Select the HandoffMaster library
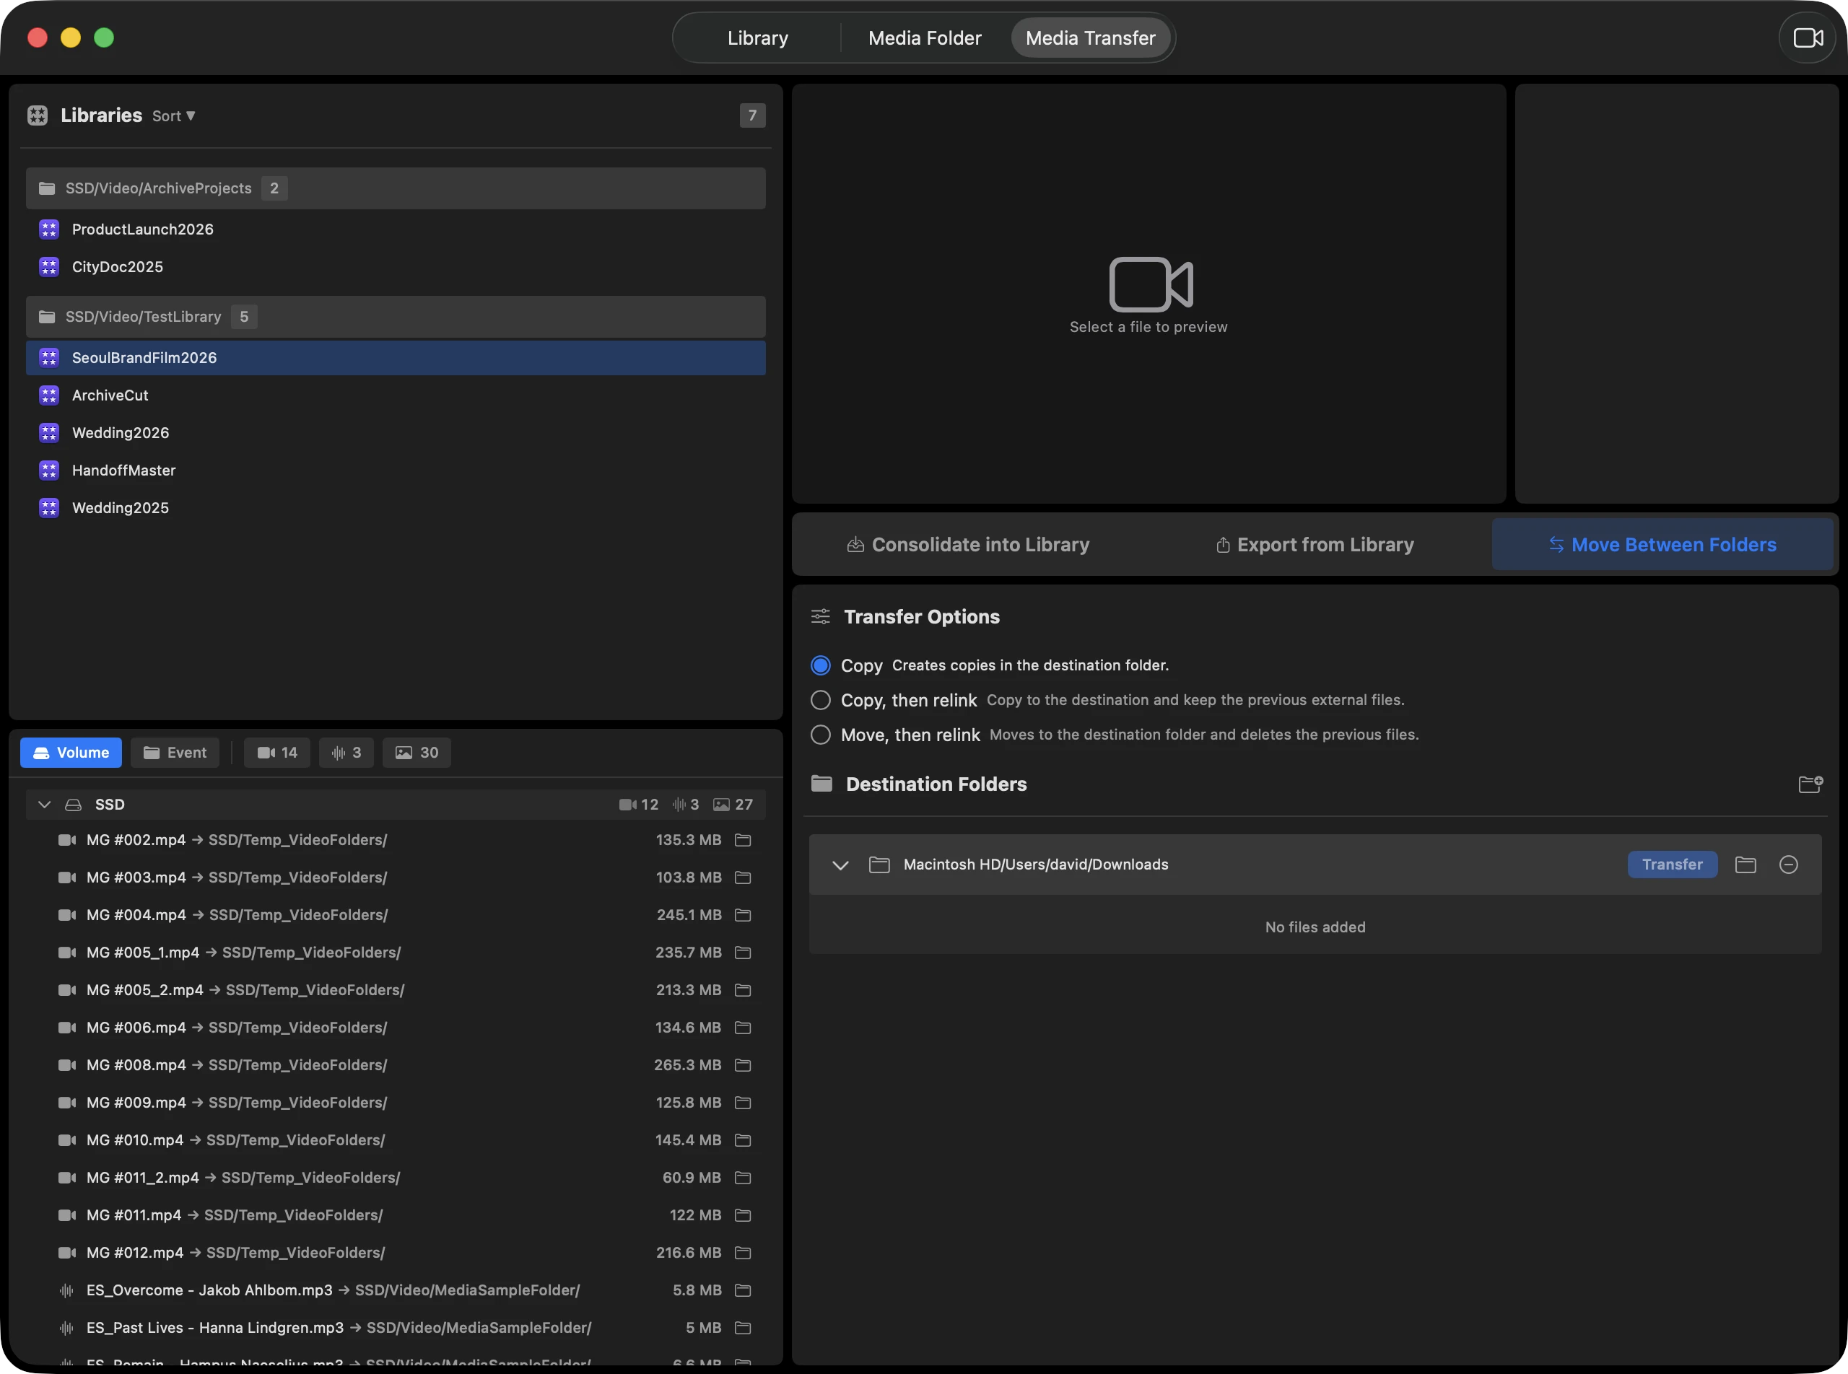1848x1374 pixels. coord(396,470)
